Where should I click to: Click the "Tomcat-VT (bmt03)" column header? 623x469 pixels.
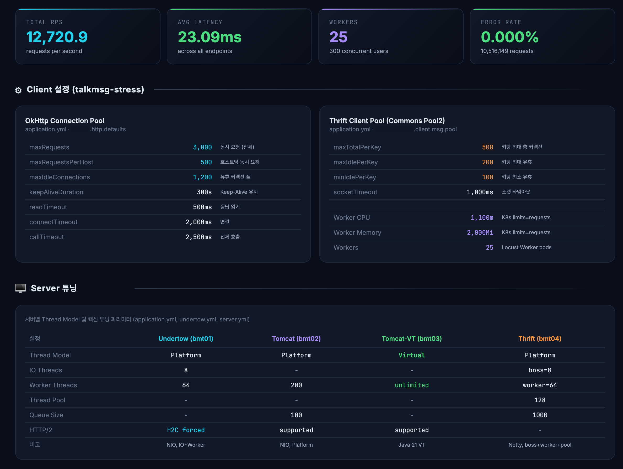tap(411, 338)
